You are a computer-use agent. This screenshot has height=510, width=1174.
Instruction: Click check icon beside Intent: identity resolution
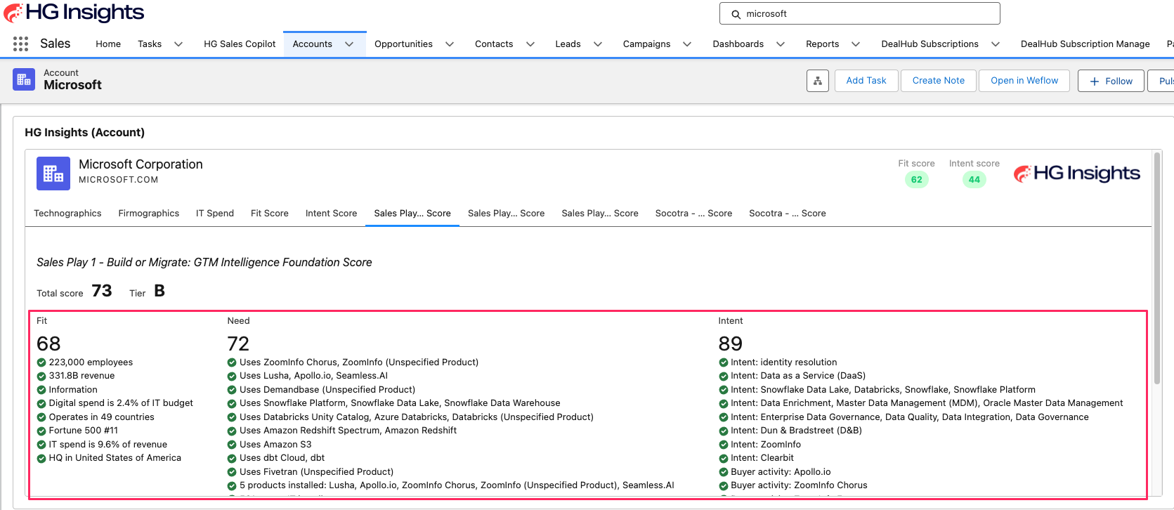[x=724, y=363]
